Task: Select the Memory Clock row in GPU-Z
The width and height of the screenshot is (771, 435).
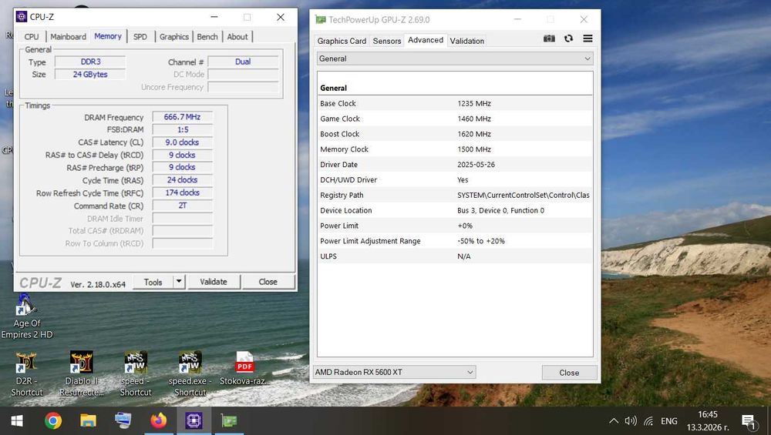Action: 455,149
